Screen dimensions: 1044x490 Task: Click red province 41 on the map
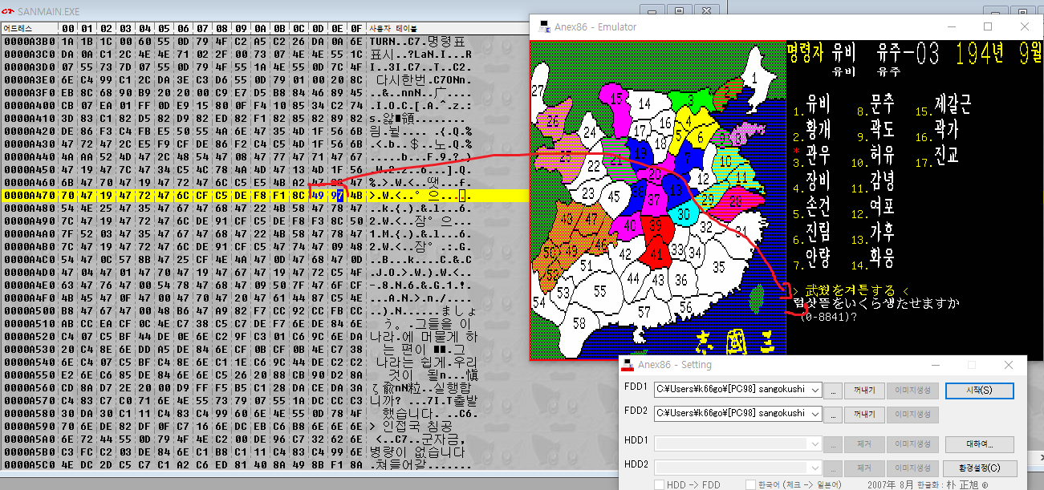pyautogui.click(x=658, y=253)
